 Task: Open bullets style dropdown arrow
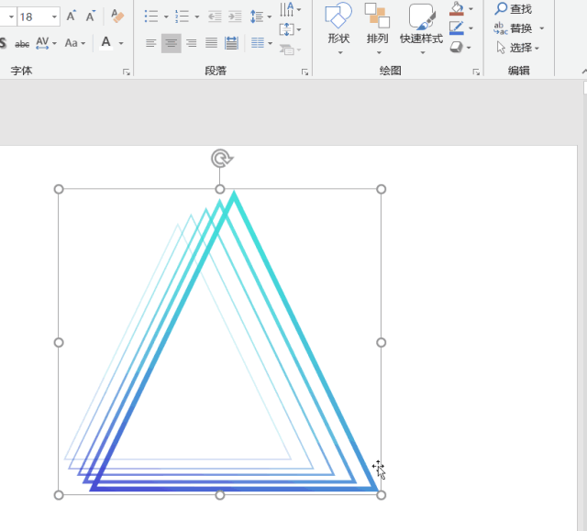166,17
